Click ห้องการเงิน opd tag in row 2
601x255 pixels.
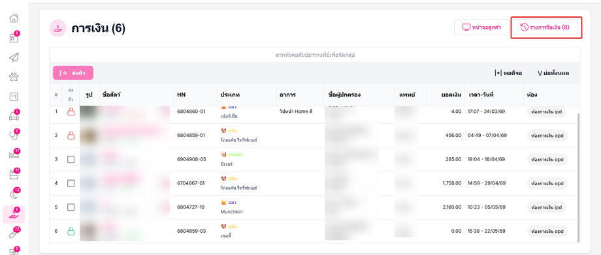(x=547, y=136)
